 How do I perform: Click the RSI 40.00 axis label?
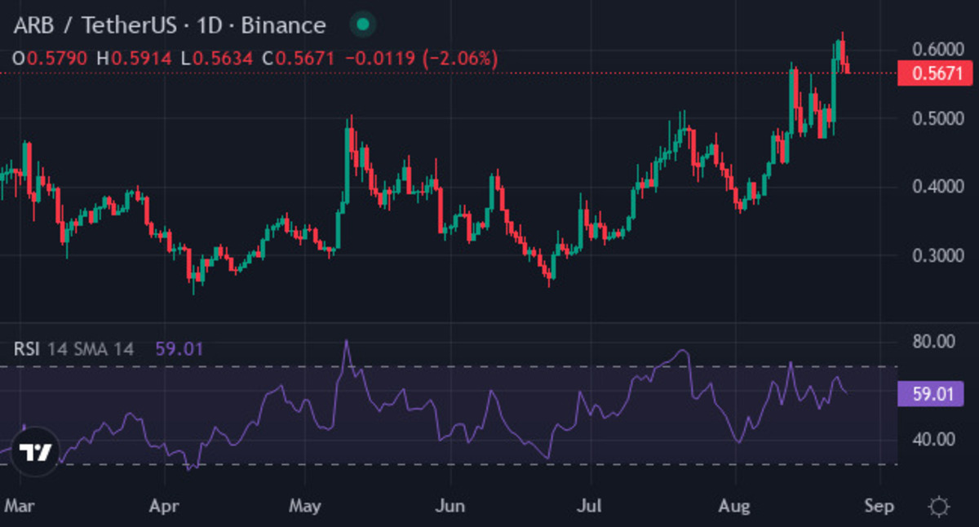pyautogui.click(x=933, y=439)
